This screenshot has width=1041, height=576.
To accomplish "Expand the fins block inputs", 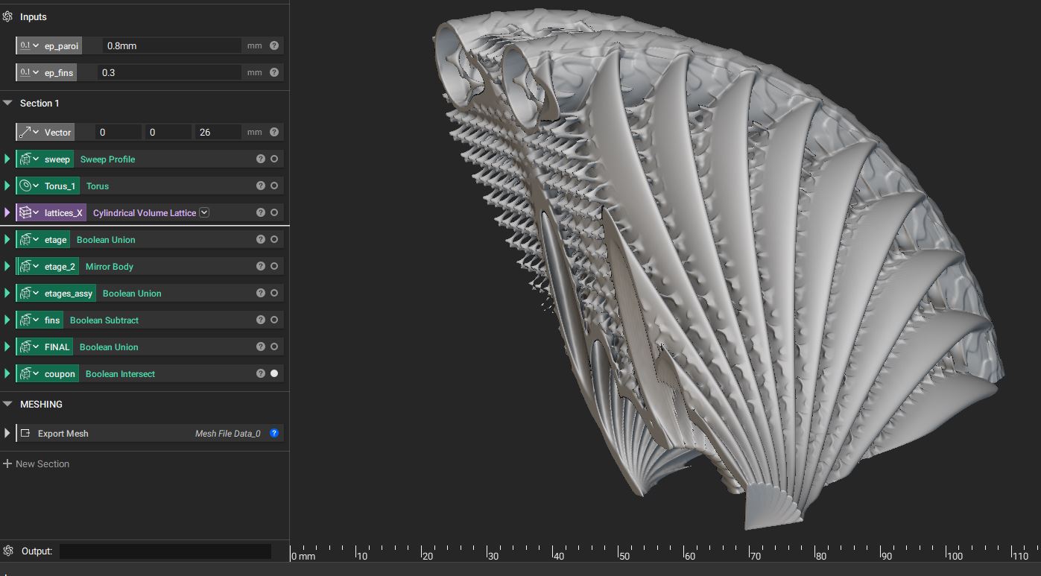I will coord(7,320).
